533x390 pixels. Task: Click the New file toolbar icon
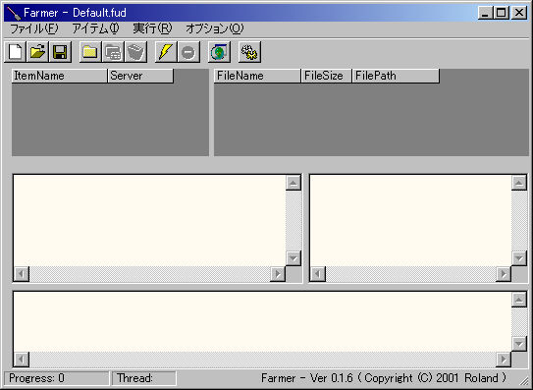coord(15,52)
